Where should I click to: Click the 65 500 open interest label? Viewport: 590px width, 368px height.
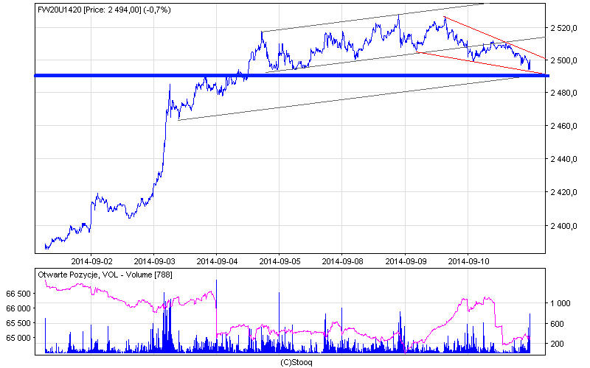point(18,323)
